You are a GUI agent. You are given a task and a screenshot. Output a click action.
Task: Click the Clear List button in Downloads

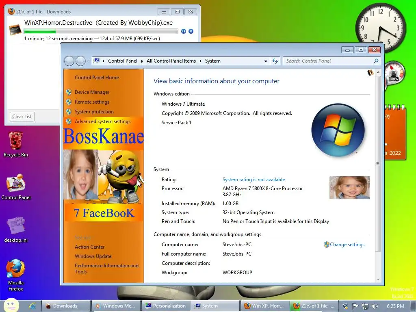(22, 117)
